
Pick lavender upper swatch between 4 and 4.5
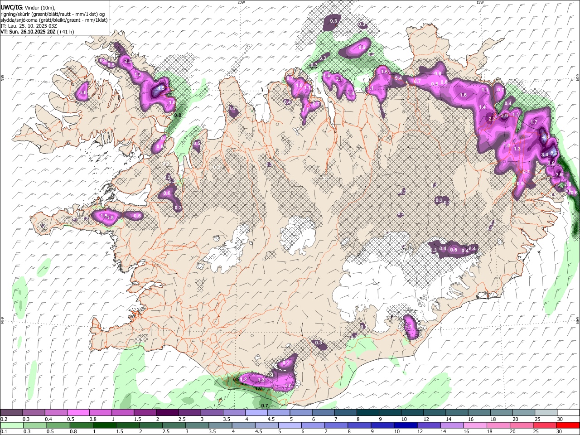pos(256,413)
